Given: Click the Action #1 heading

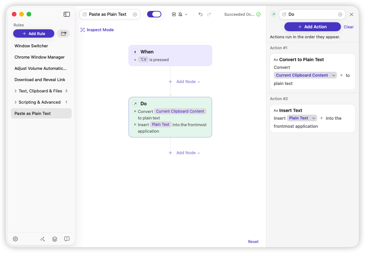Looking at the screenshot, I should pyautogui.click(x=278, y=48).
